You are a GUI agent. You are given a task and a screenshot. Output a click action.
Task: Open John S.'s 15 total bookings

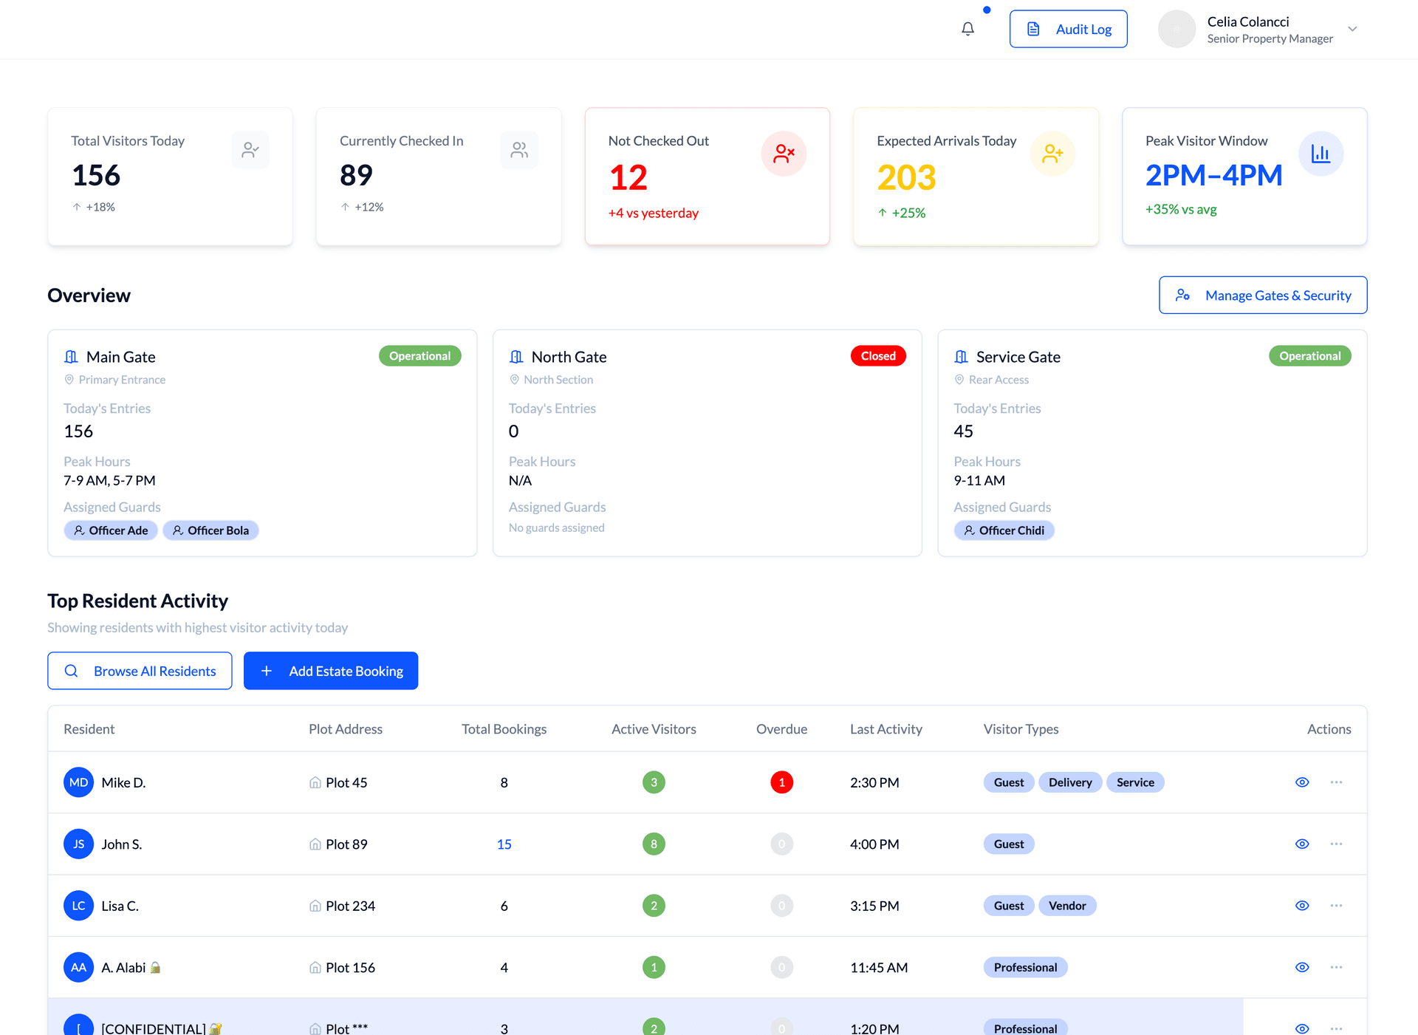tap(504, 844)
